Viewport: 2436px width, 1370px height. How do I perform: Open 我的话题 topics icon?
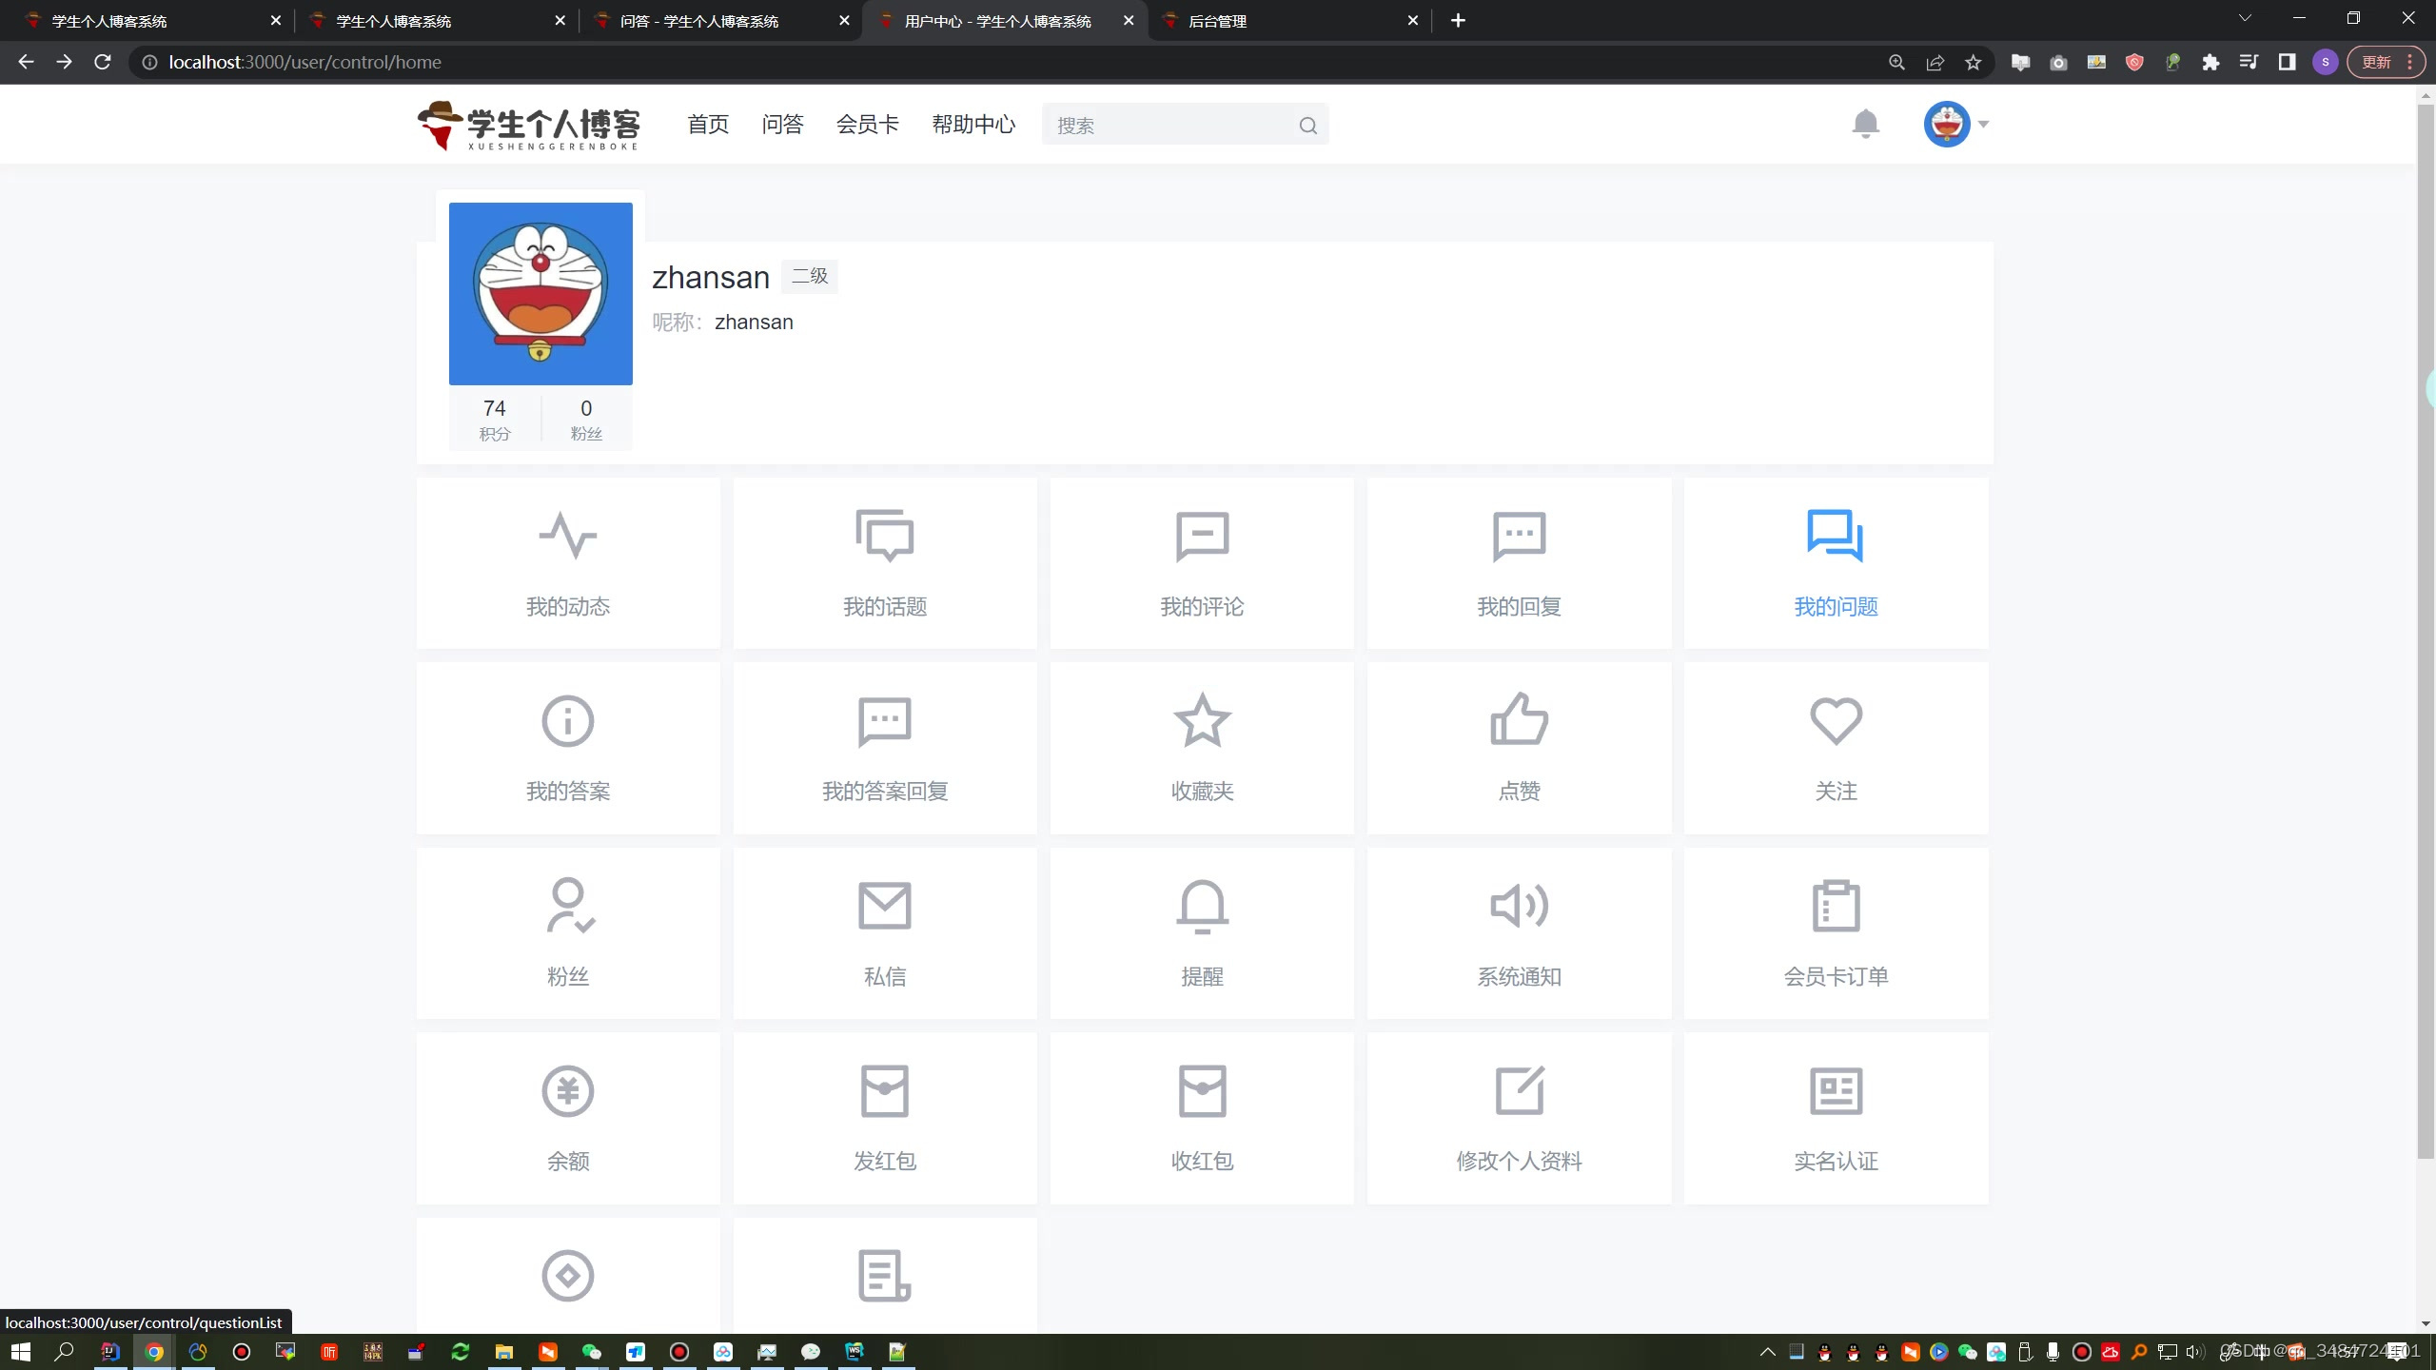coord(884,536)
